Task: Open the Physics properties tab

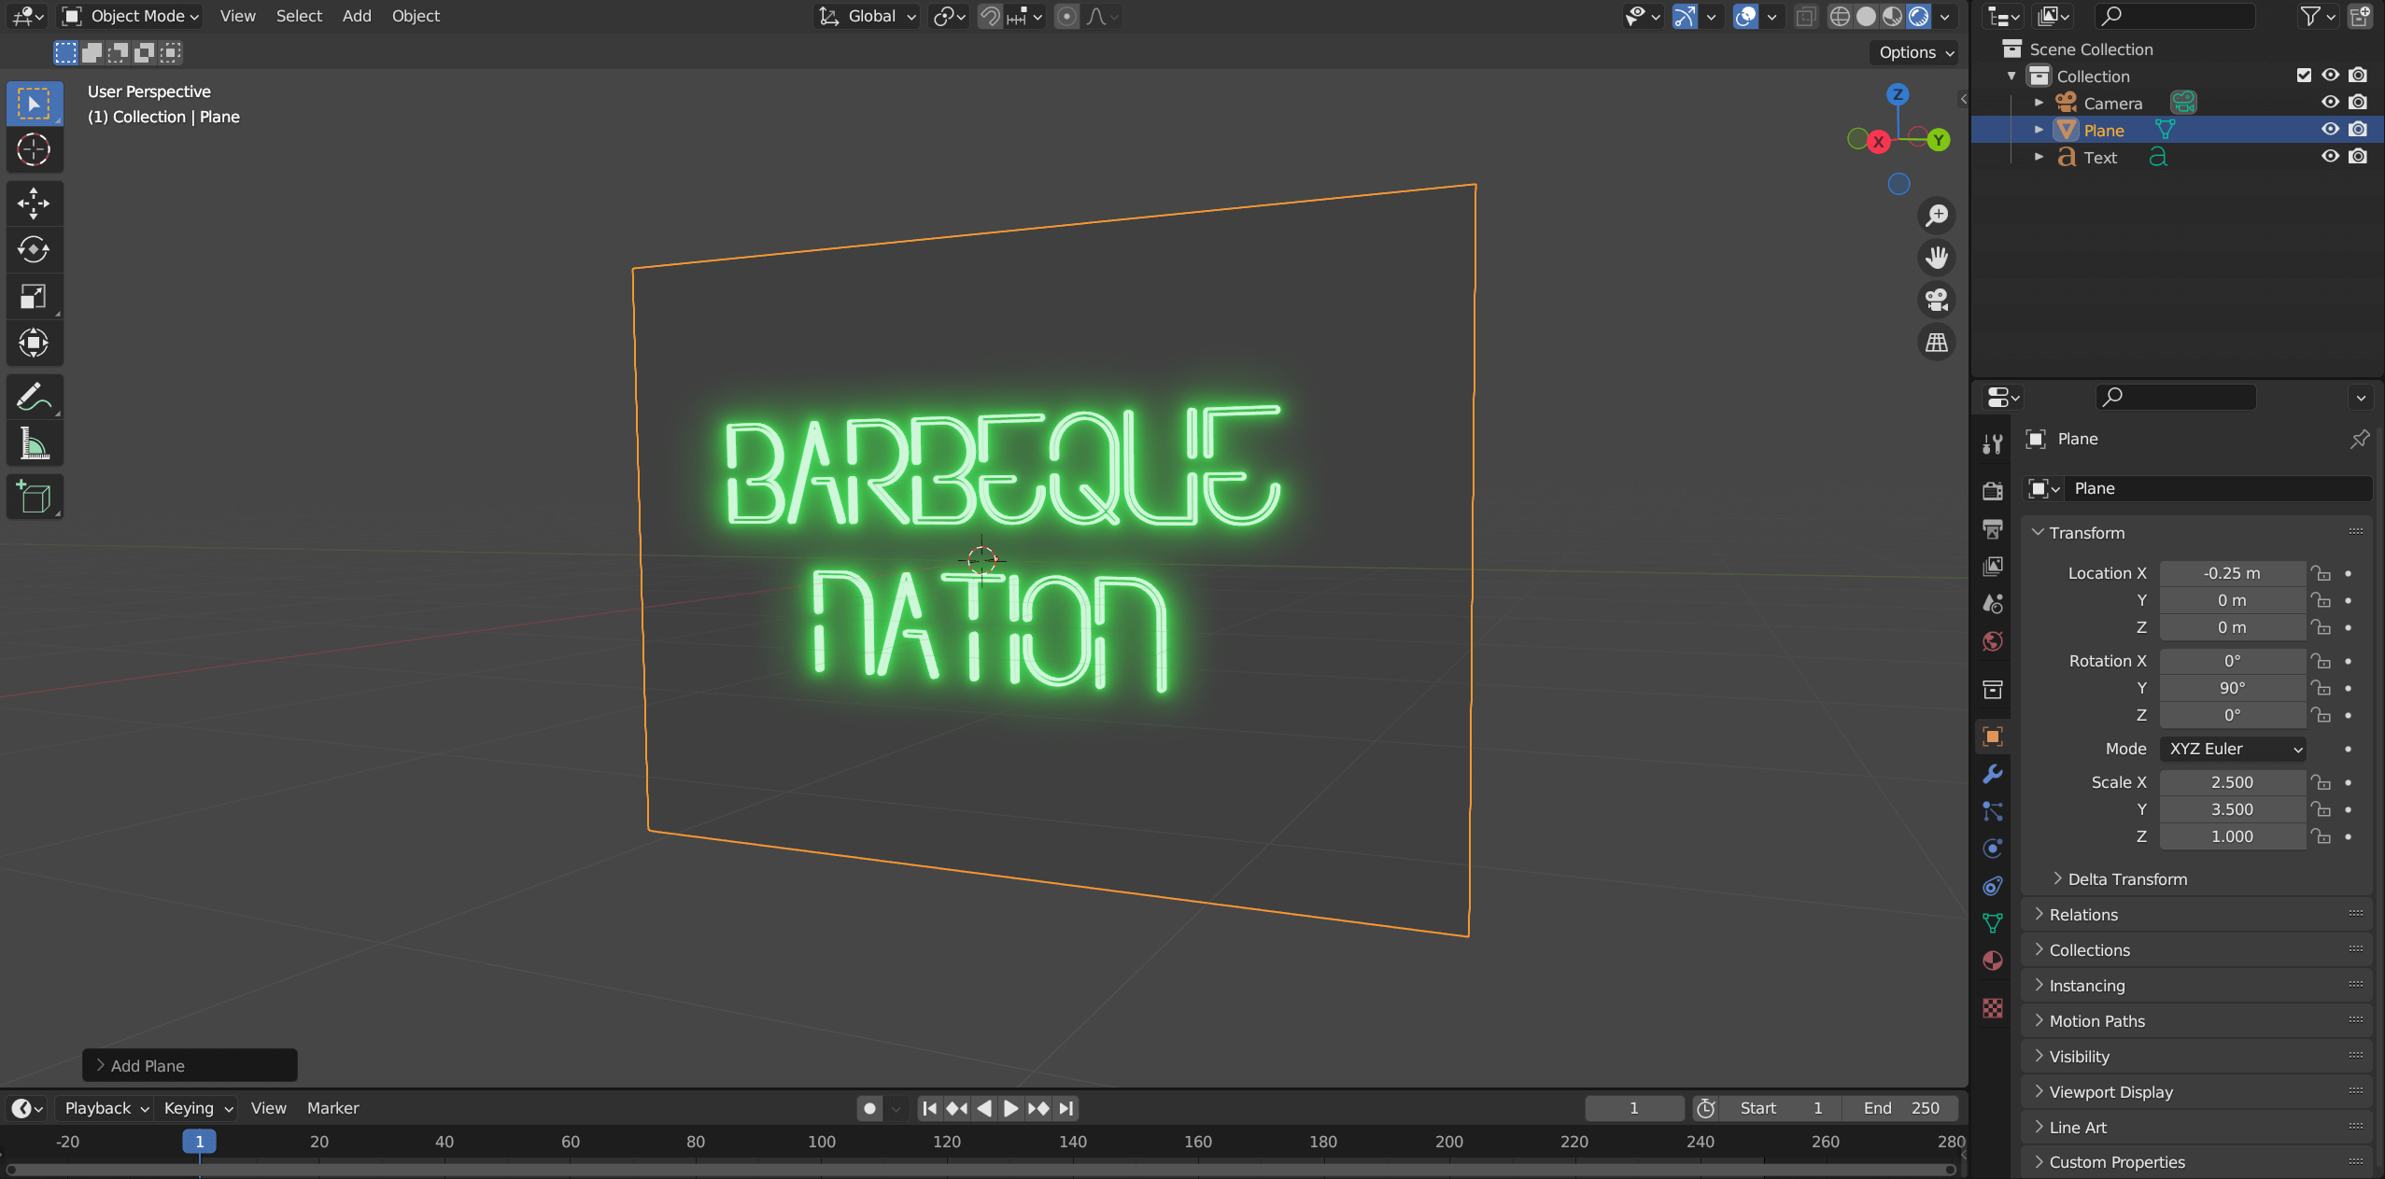Action: click(x=1992, y=849)
